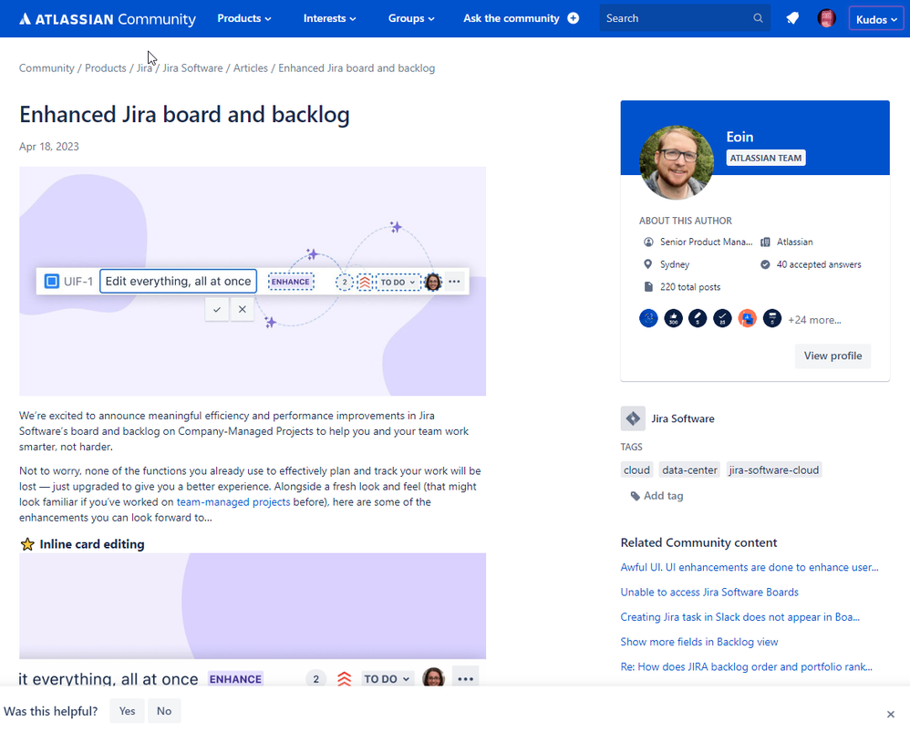Screen dimensions: 910x732
Task: Go to Articles breadcrumb
Action: pyautogui.click(x=250, y=67)
